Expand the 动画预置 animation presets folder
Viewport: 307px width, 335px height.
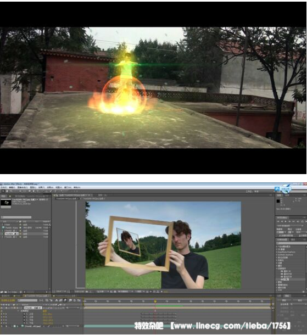click(x=277, y=247)
